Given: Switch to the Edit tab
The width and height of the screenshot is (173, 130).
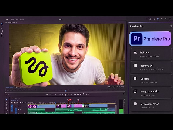Looking at the screenshot, I should pos(17,19).
